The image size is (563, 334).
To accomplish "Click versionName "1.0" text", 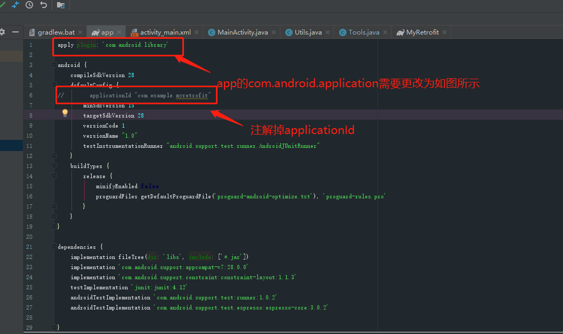I will [x=110, y=136].
